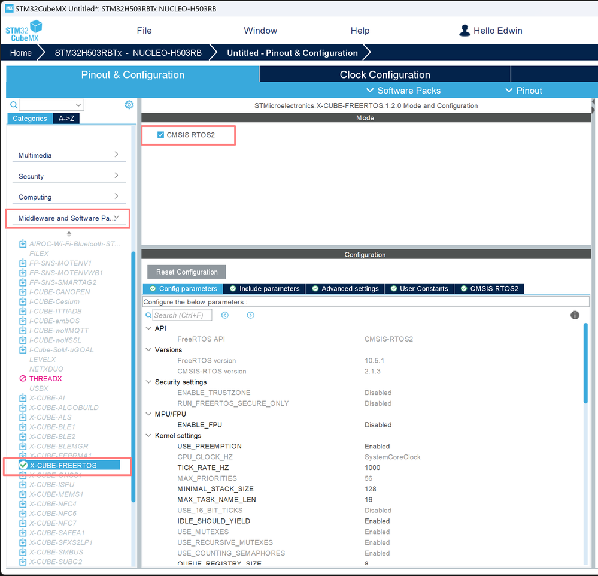Go to previous parameter search result arrow
This screenshot has height=576, width=598.
click(225, 315)
